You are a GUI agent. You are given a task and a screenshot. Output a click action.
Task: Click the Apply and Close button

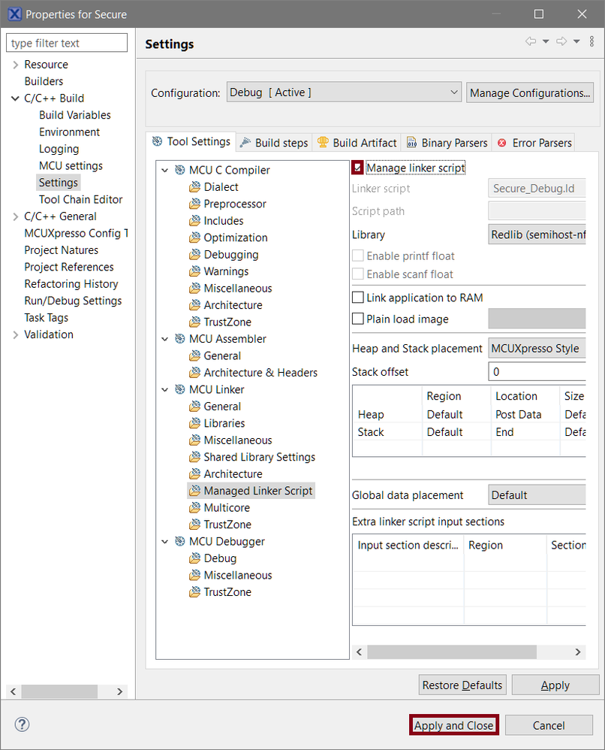tap(454, 725)
